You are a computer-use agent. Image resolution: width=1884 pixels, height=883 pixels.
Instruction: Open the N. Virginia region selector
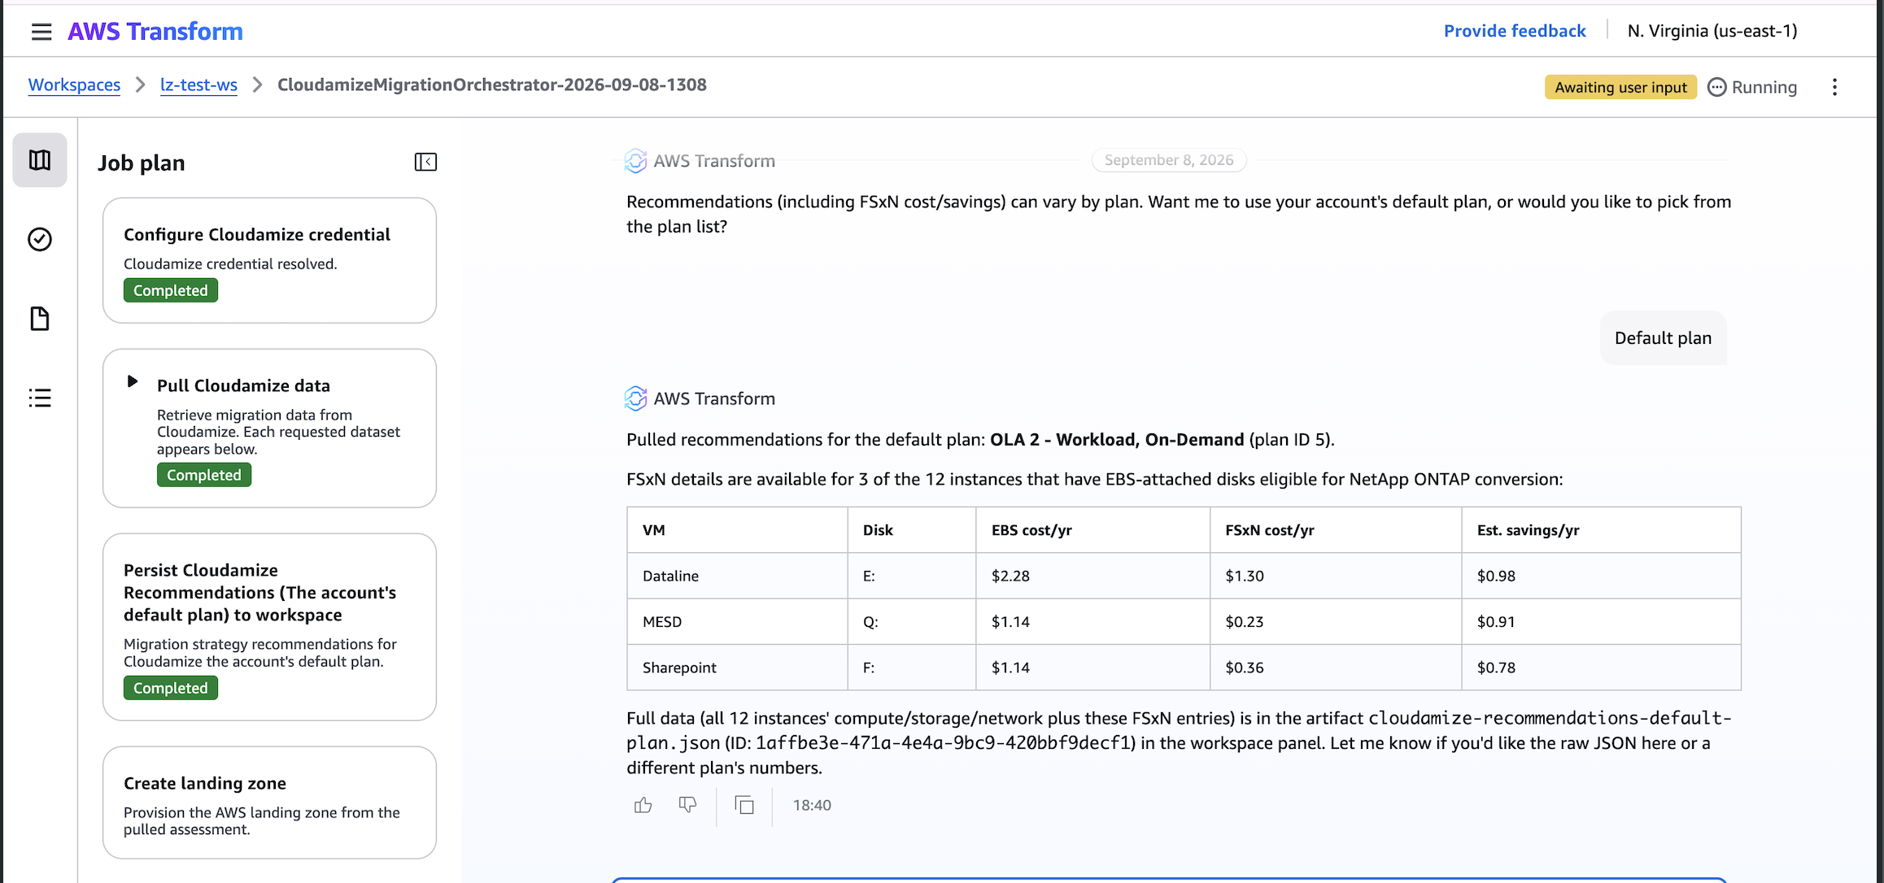tap(1712, 31)
